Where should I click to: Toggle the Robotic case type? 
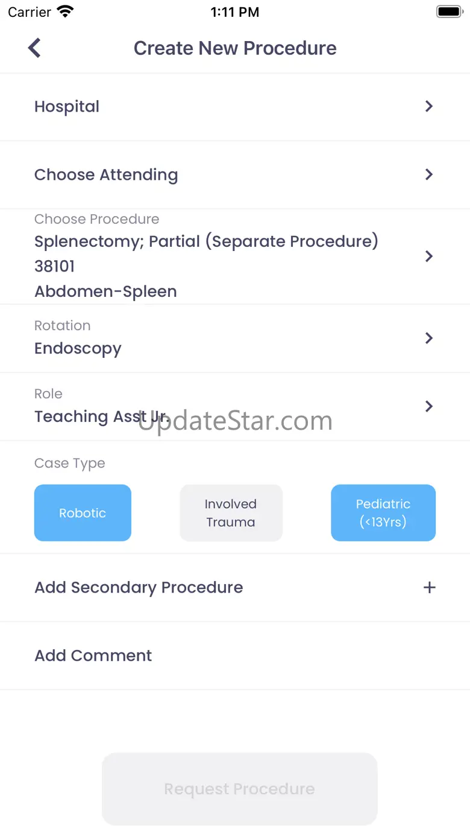pyautogui.click(x=83, y=513)
